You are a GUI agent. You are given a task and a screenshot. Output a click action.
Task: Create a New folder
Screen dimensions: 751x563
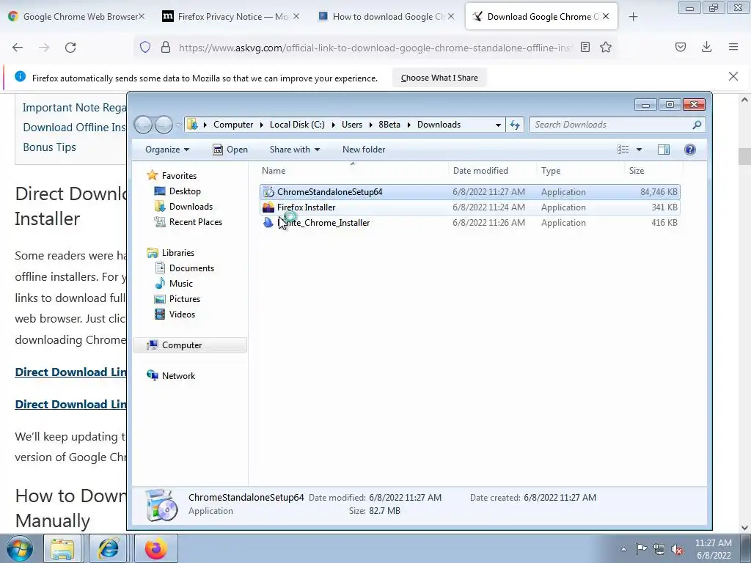click(364, 150)
